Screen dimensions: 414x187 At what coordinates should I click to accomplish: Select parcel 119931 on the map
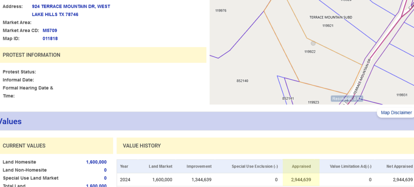402,95
